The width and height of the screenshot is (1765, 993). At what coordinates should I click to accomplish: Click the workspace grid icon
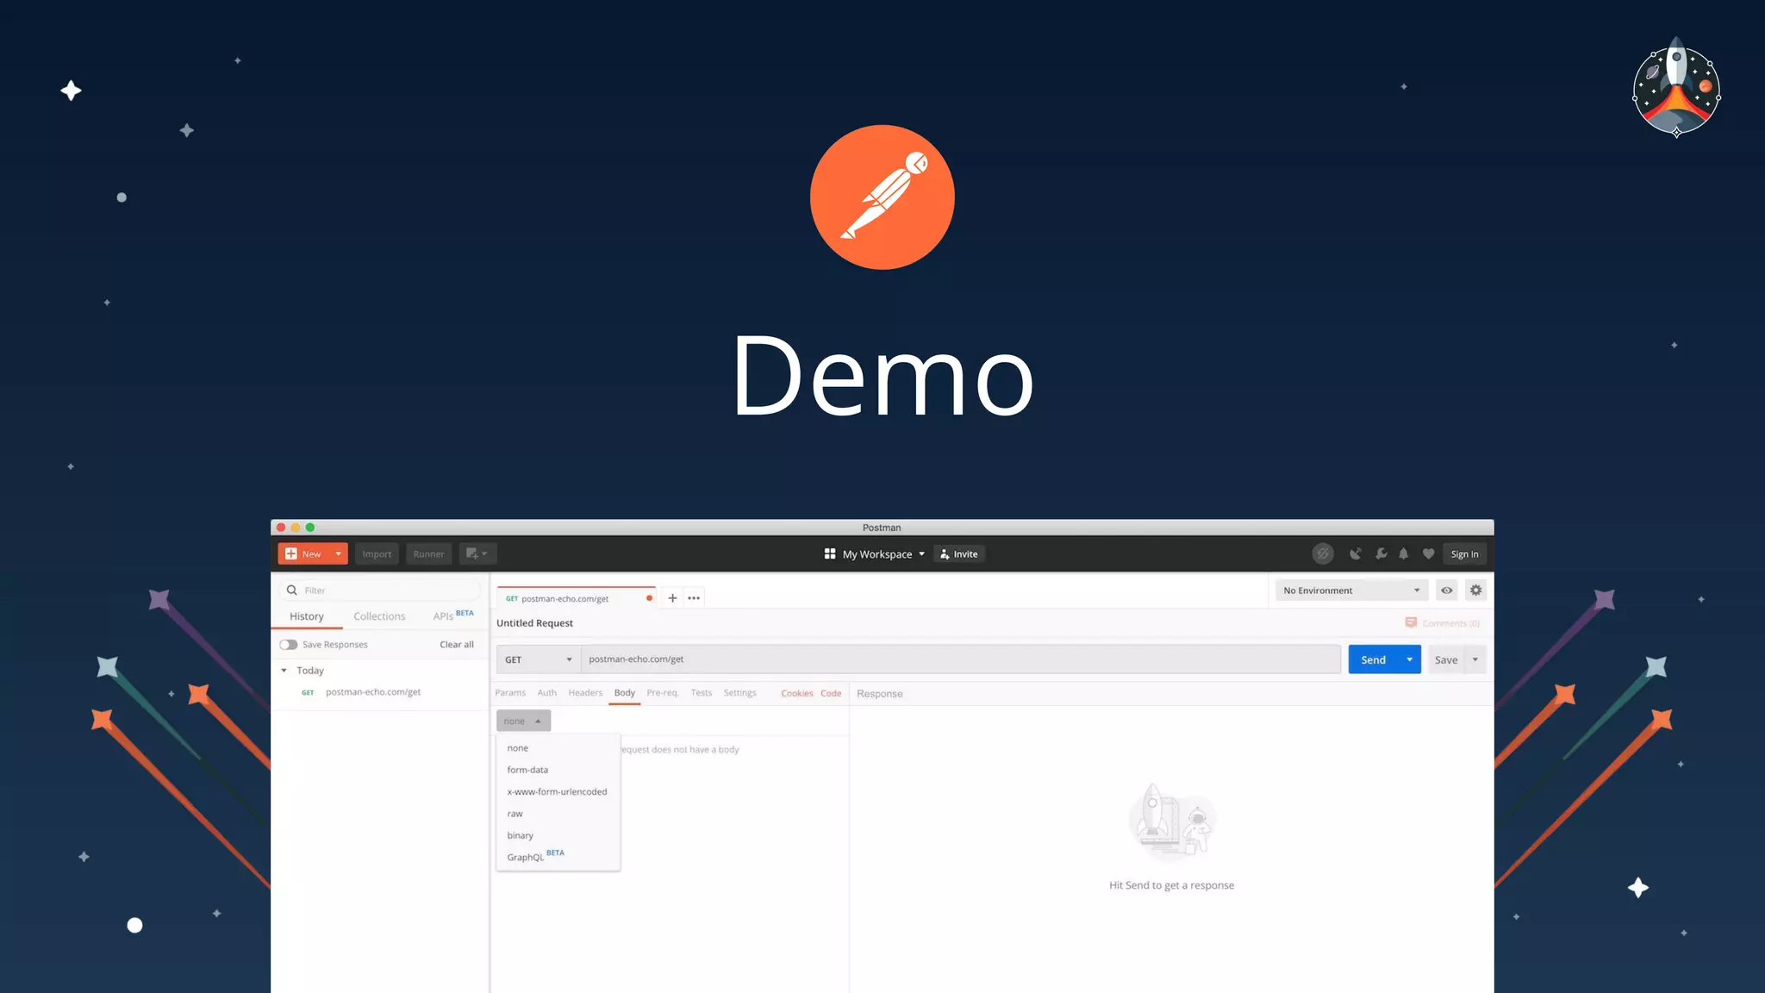click(830, 554)
